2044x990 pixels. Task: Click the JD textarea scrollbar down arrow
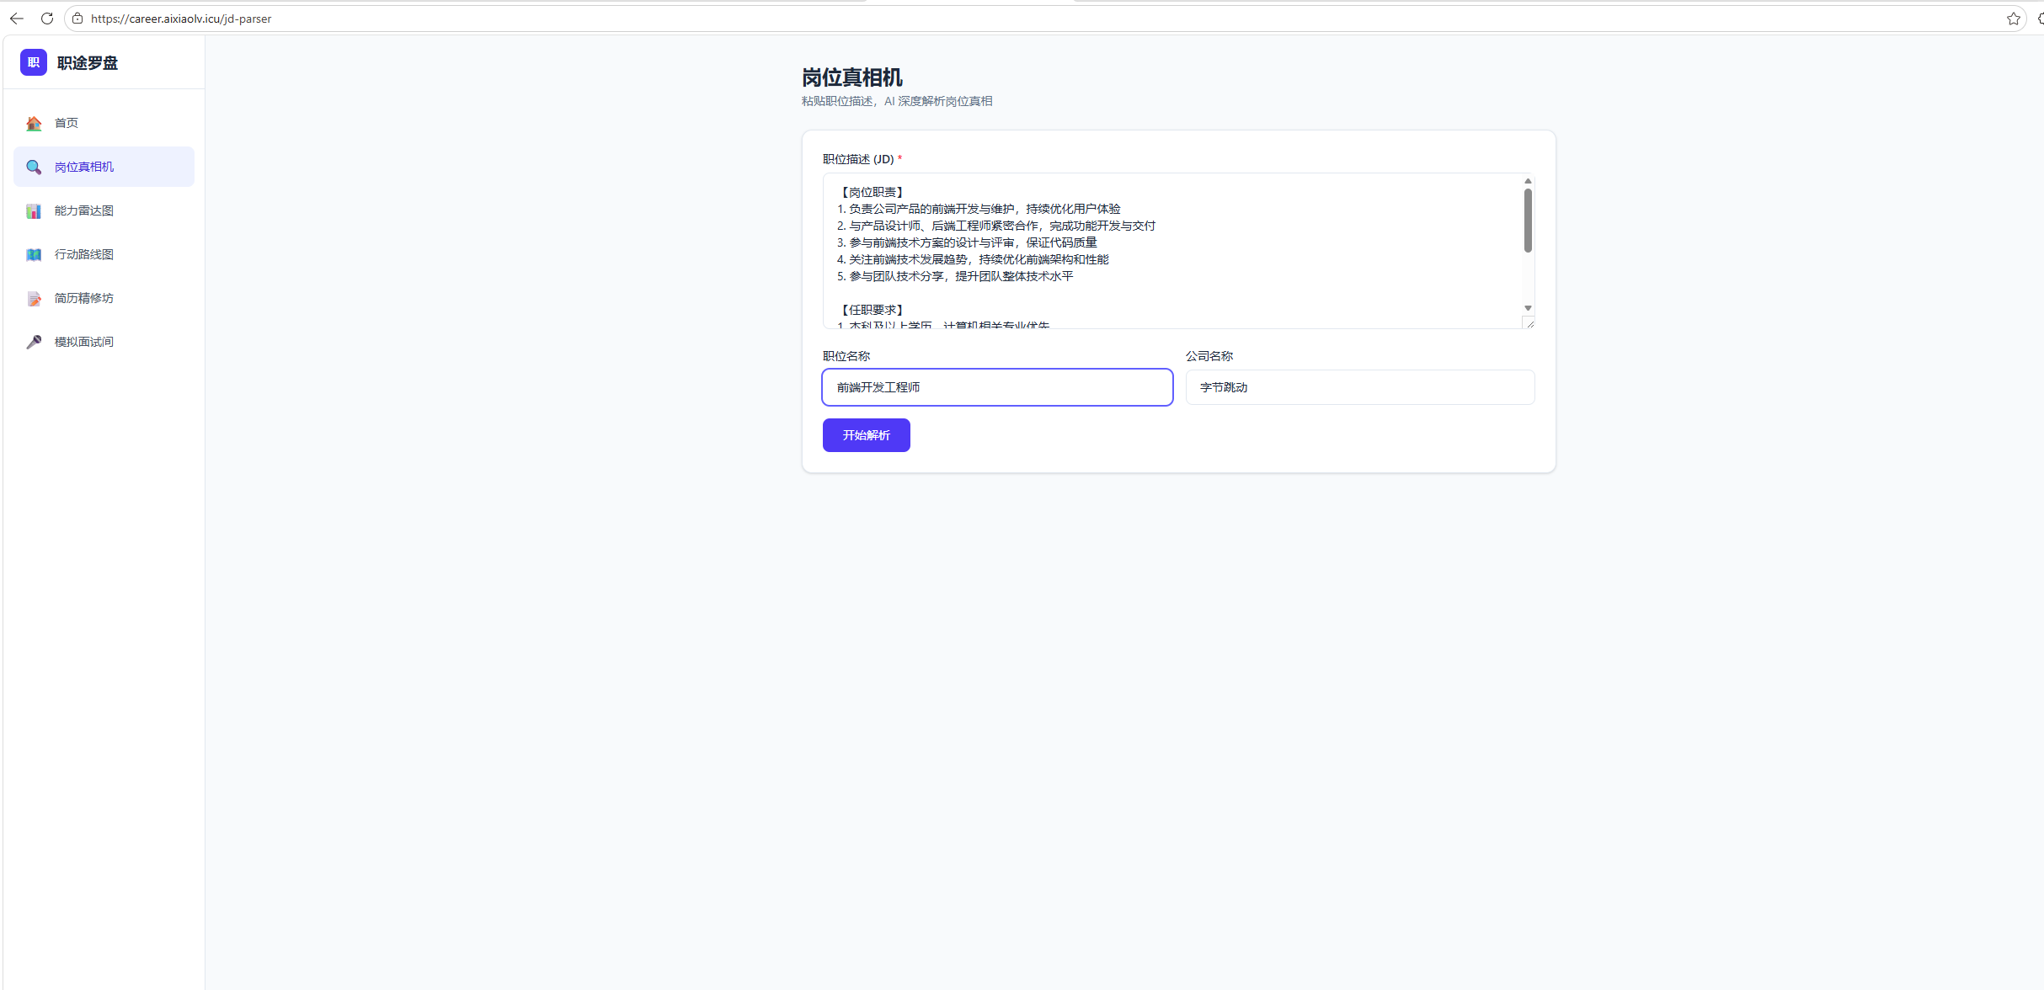pos(1528,308)
